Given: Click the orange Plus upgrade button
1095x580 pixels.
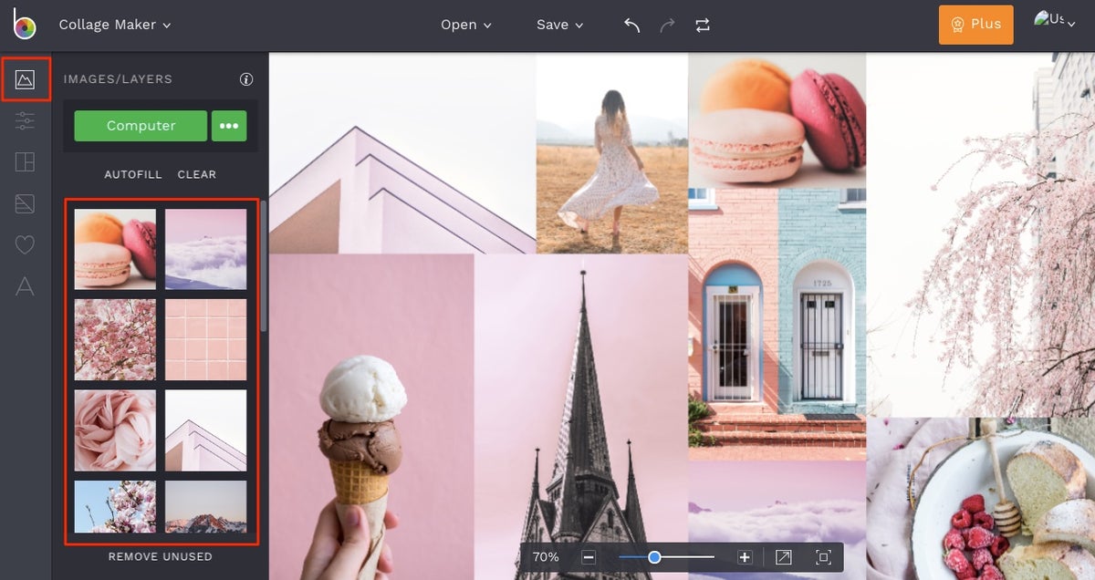Looking at the screenshot, I should 975,25.
